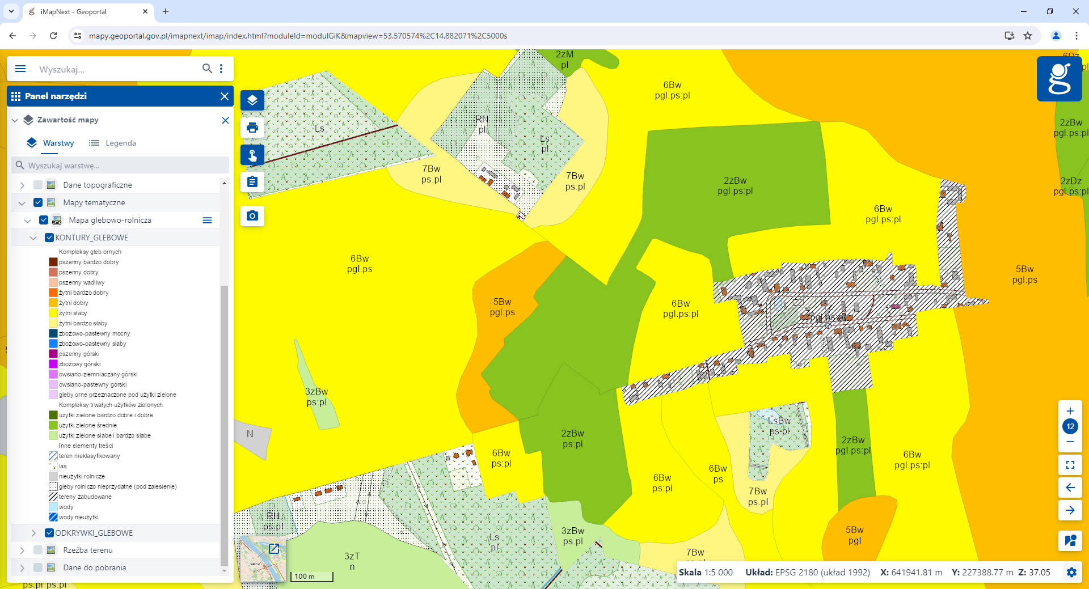Image resolution: width=1089 pixels, height=589 pixels.
Task: Take a map screenshot with camera icon
Action: (x=252, y=216)
